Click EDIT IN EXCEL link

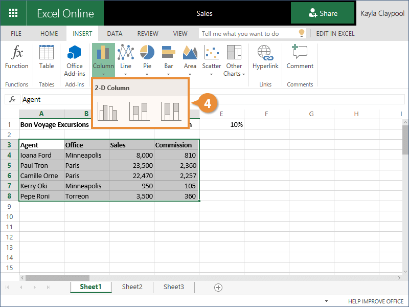(335, 34)
